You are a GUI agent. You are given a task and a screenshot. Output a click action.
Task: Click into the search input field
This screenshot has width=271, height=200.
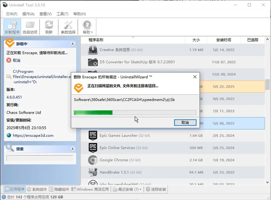40,158
